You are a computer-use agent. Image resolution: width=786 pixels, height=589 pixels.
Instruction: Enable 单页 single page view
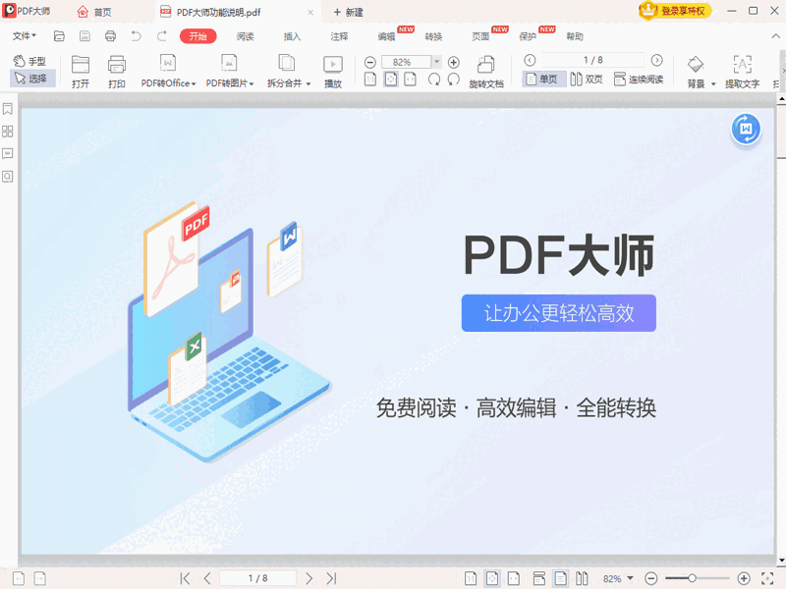point(543,80)
